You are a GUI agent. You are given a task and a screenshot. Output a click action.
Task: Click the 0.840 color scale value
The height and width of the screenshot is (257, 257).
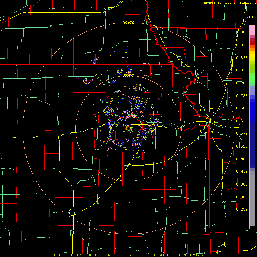[242, 70]
